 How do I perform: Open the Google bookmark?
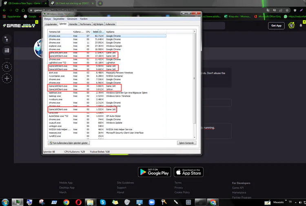pos(30,17)
